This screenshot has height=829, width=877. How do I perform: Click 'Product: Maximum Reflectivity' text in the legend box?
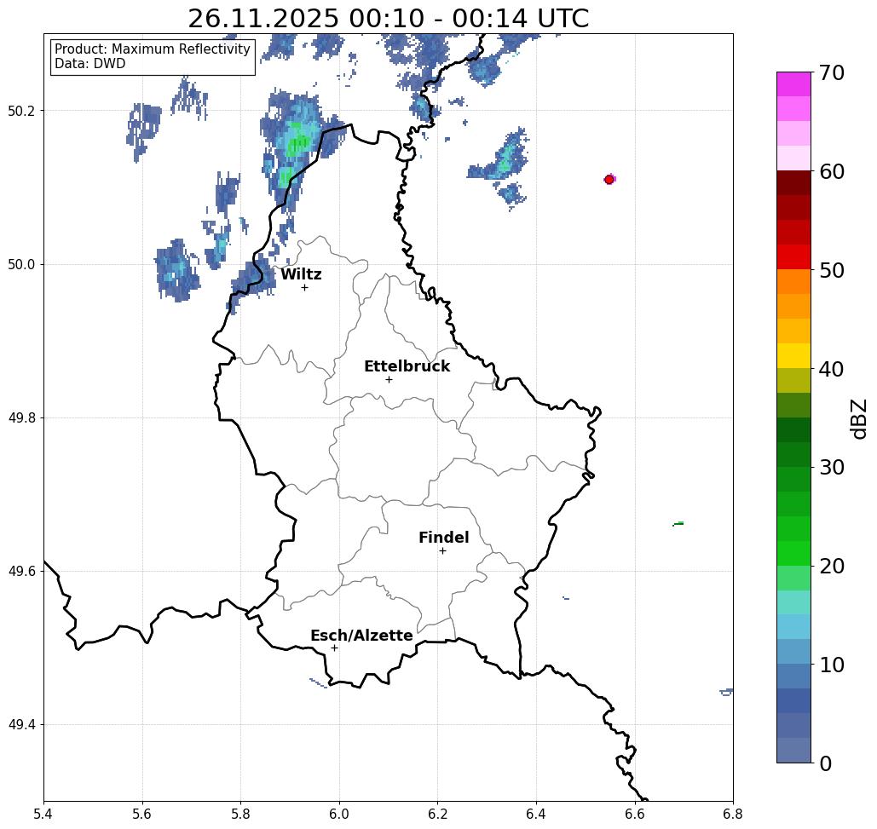coord(152,49)
